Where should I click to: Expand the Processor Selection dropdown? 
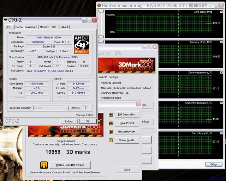(x=67, y=108)
